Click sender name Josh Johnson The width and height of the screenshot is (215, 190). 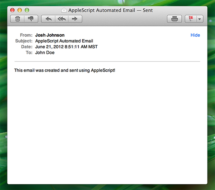coord(50,35)
